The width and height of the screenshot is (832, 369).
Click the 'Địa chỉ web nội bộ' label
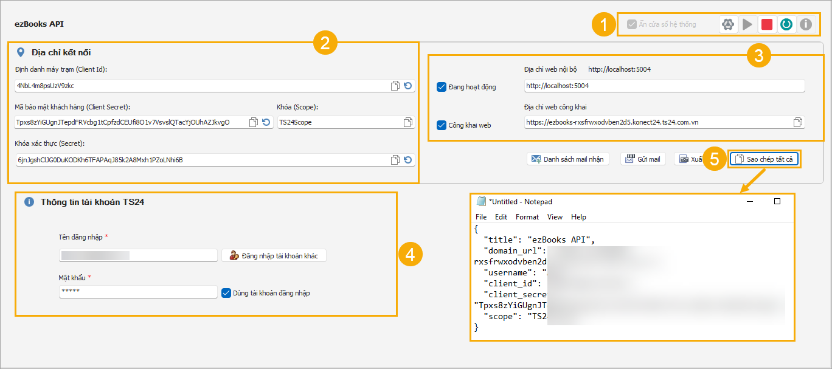pos(550,69)
